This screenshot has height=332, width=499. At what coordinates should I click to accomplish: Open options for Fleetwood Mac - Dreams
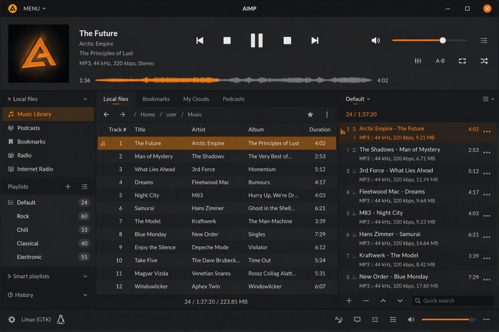pyautogui.click(x=487, y=195)
